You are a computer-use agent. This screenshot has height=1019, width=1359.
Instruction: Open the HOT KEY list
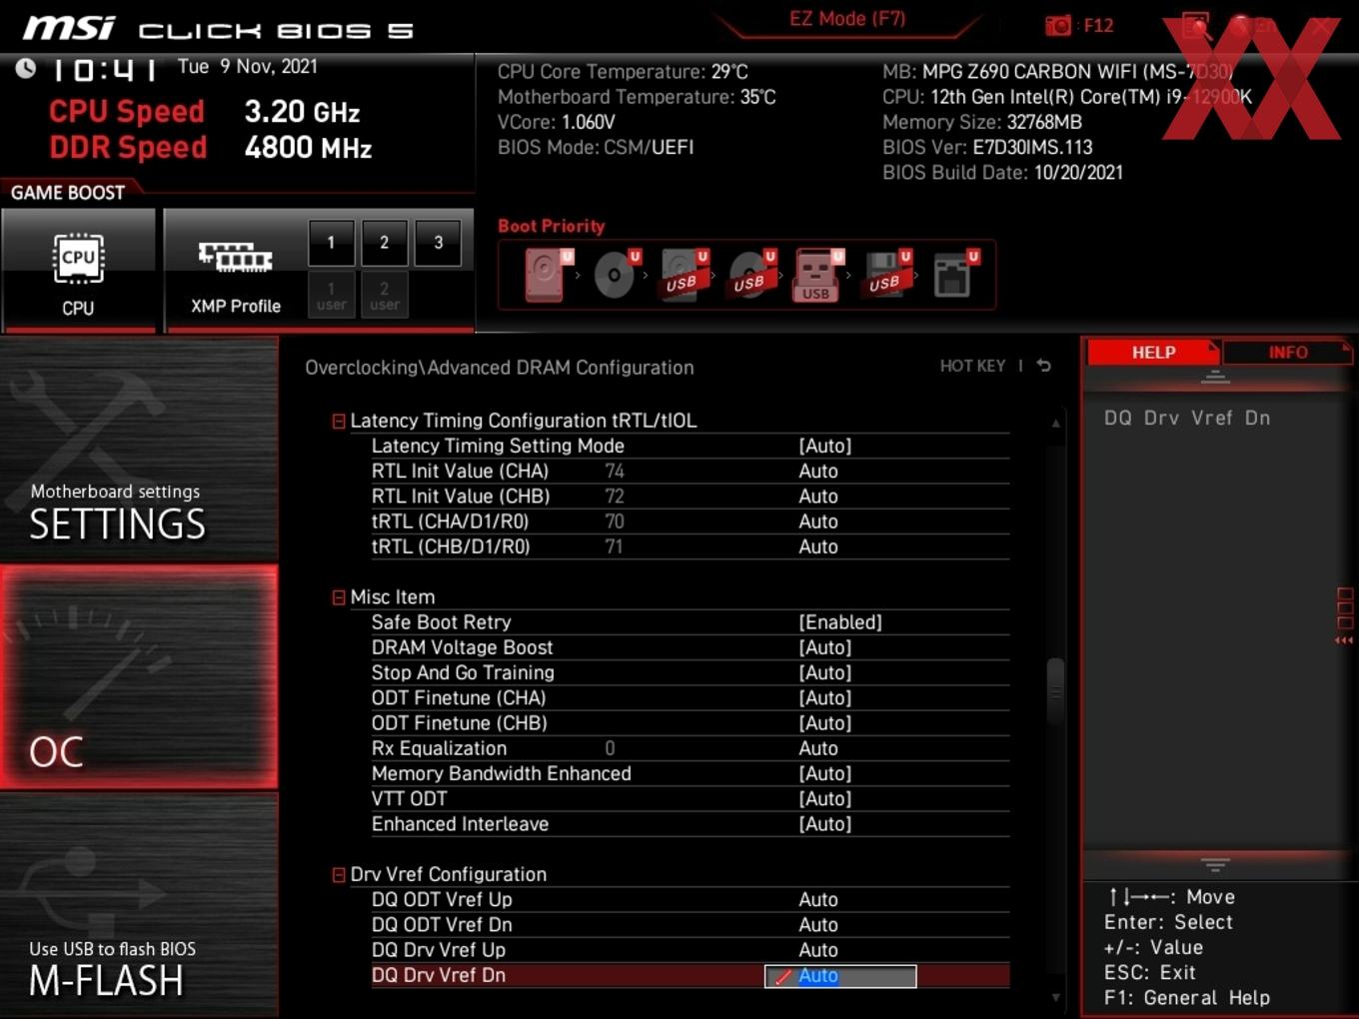(x=972, y=366)
